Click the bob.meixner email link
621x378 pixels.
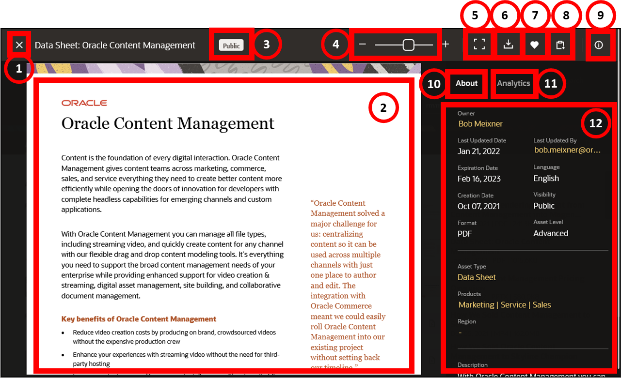click(x=567, y=150)
